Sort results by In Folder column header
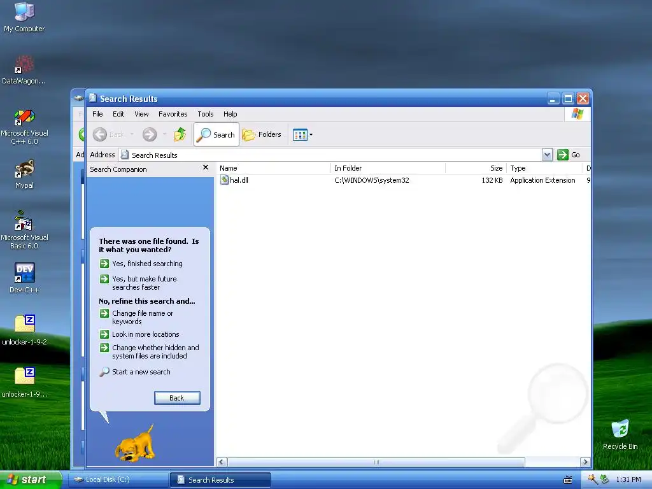The height and width of the screenshot is (489, 652). [x=388, y=168]
